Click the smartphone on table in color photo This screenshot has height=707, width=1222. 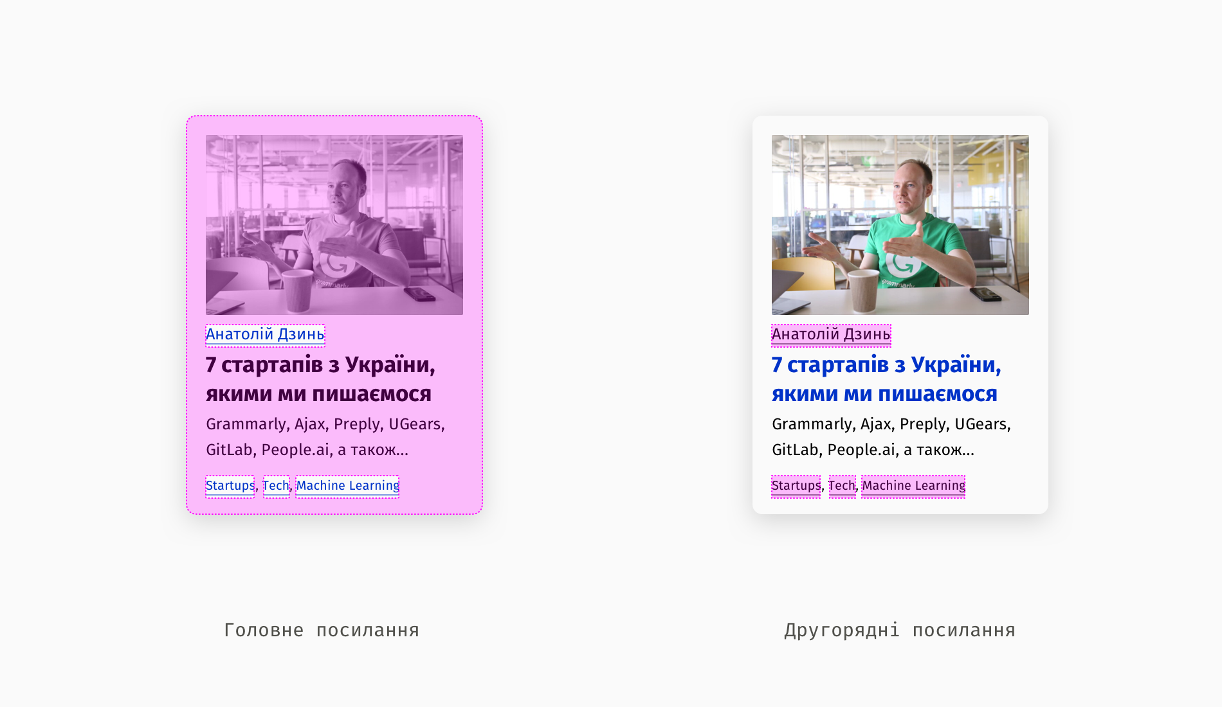click(985, 294)
